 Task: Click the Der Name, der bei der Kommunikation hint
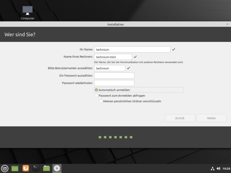(139, 62)
